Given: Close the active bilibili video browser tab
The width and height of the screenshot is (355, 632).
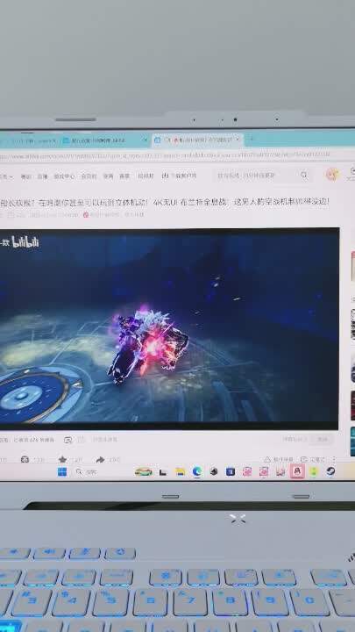Looking at the screenshot, I should click(x=238, y=139).
